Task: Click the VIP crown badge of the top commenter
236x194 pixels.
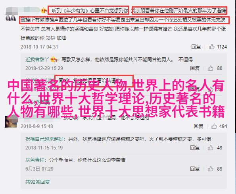Action: [44, 11]
